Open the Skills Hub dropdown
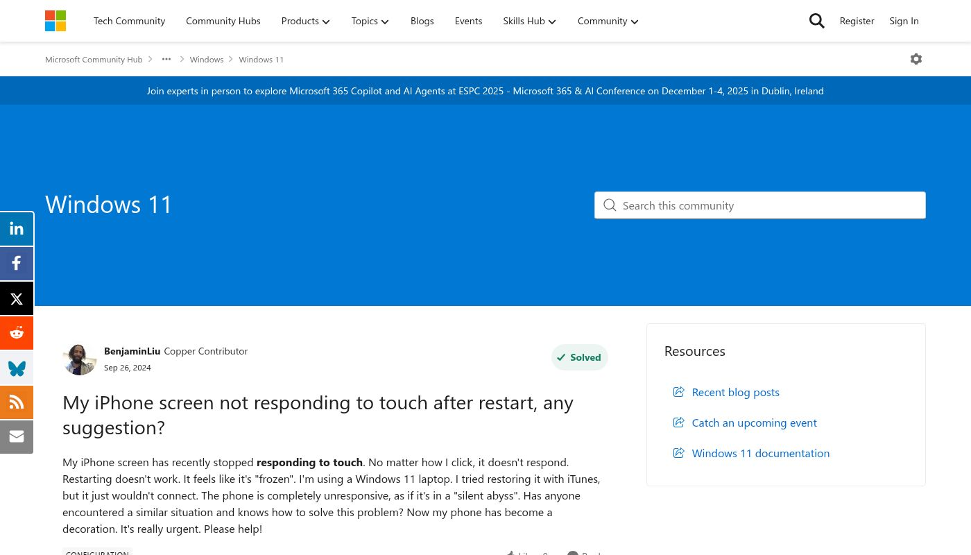 (529, 21)
